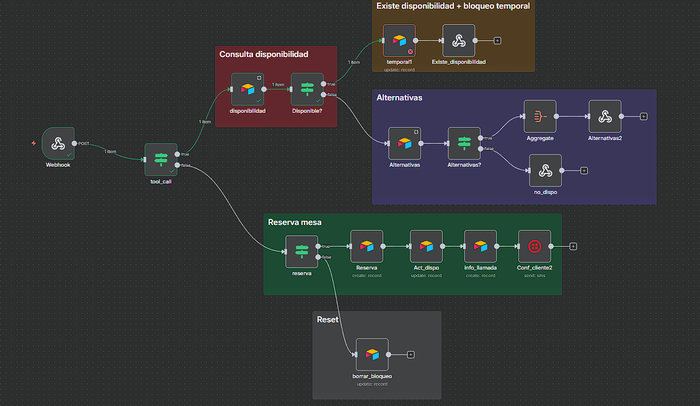
Task: Select the Act_dispo update record node
Action: click(x=426, y=246)
